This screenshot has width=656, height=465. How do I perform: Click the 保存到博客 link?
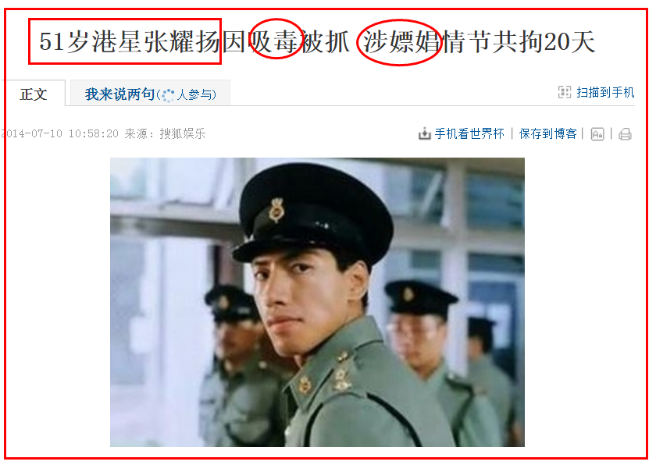tap(547, 133)
